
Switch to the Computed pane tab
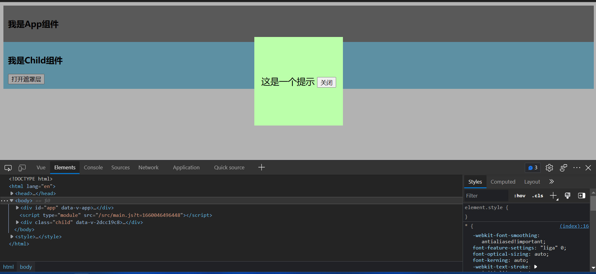(503, 182)
